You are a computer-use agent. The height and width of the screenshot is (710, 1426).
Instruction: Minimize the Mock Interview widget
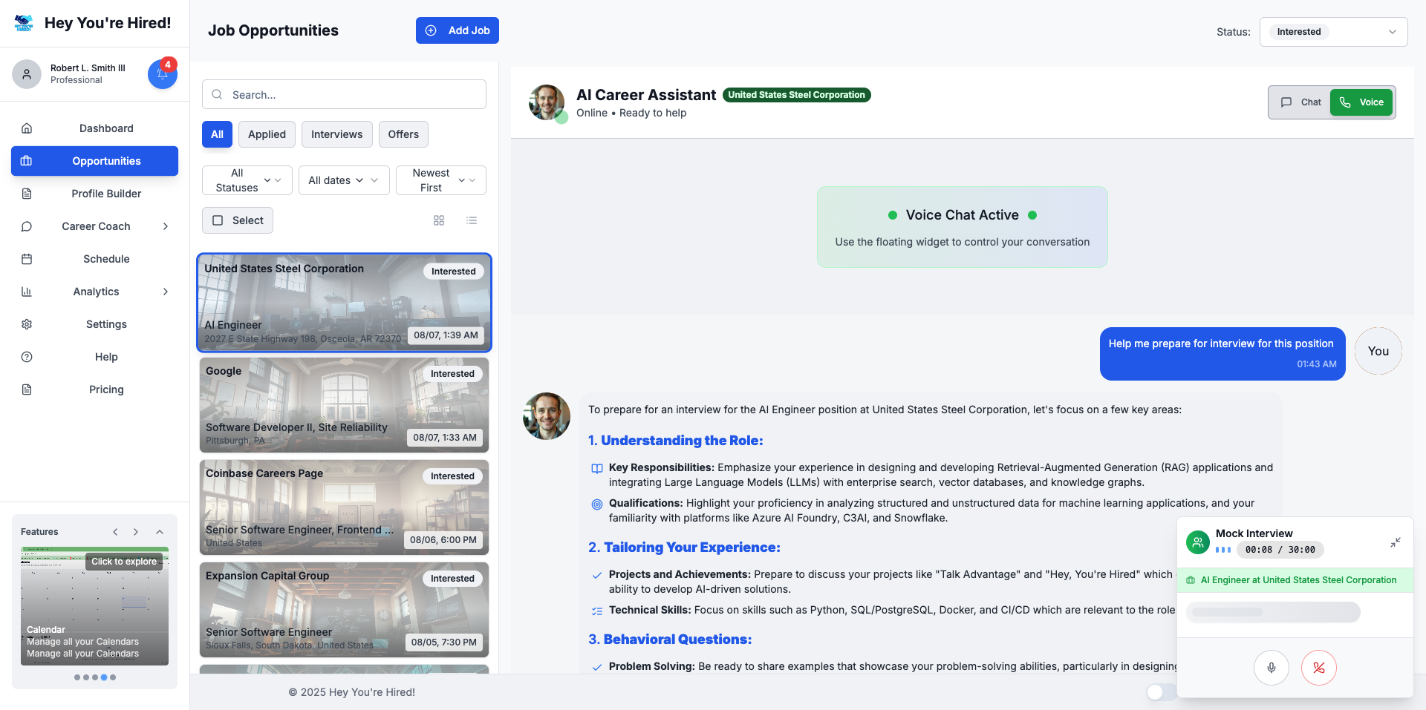tap(1395, 542)
